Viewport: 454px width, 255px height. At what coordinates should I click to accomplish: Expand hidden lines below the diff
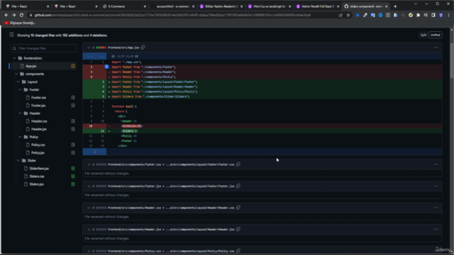[x=94, y=152]
